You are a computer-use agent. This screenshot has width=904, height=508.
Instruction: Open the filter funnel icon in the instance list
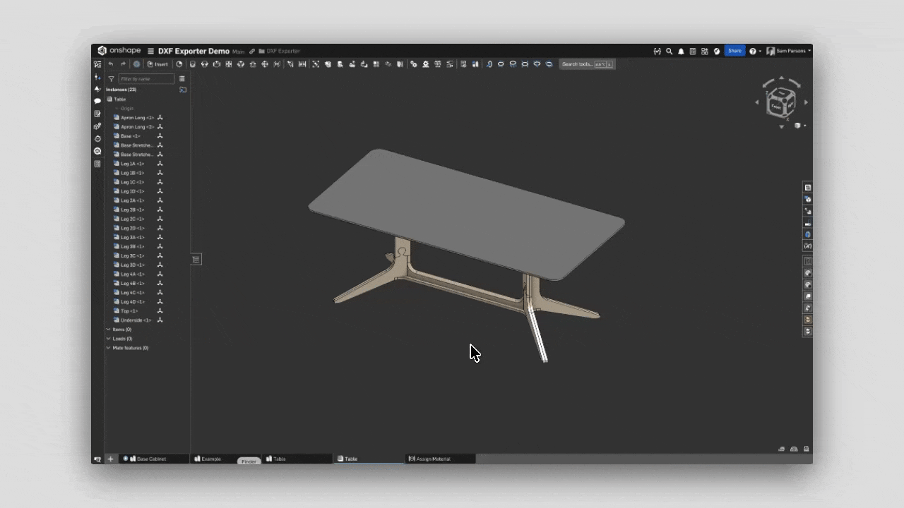(111, 79)
